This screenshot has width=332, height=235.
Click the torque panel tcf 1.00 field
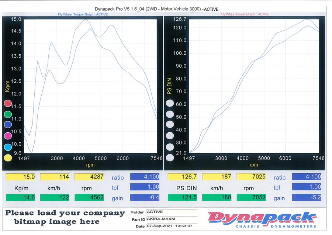(145, 187)
